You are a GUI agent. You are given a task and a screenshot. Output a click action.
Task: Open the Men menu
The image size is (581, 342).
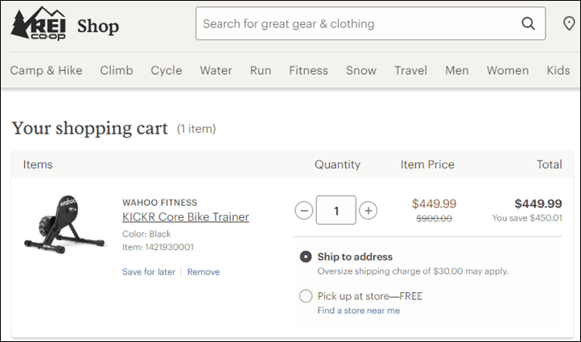(457, 70)
